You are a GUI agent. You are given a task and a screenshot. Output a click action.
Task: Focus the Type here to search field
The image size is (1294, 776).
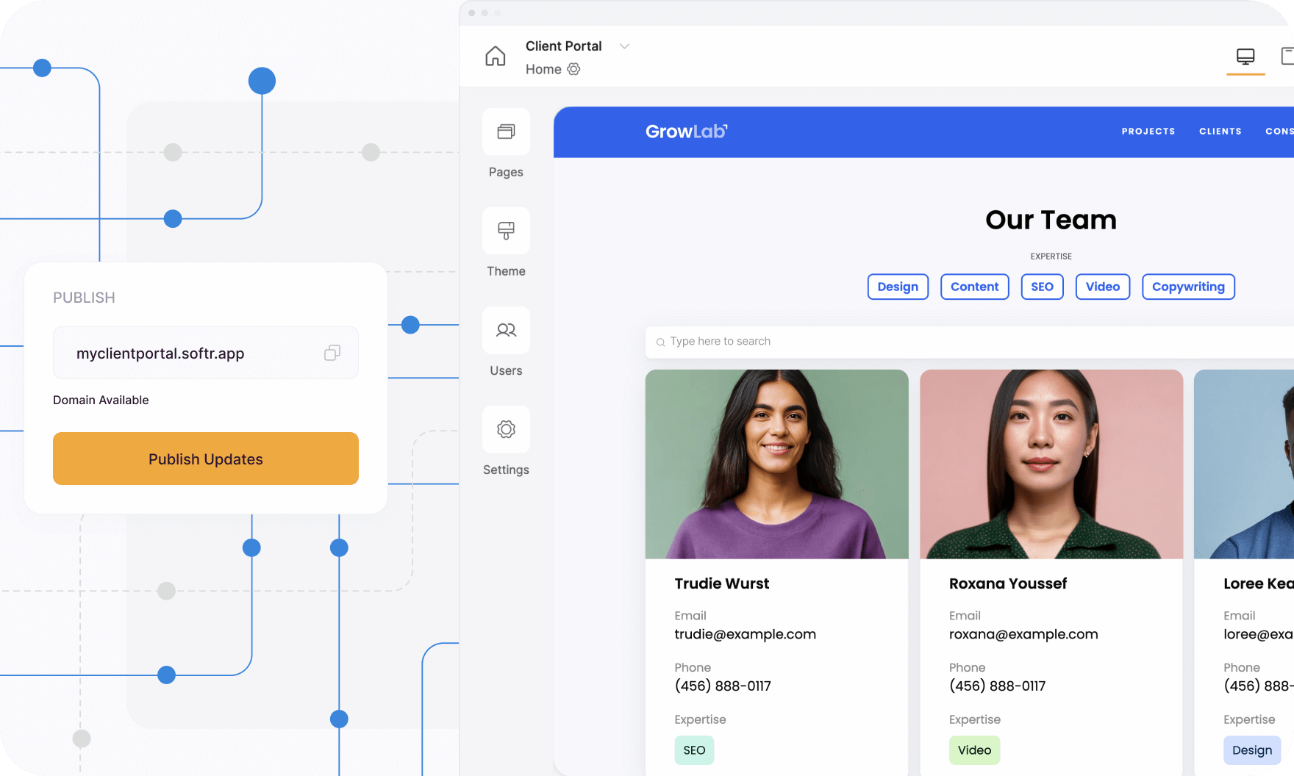[x=970, y=342]
